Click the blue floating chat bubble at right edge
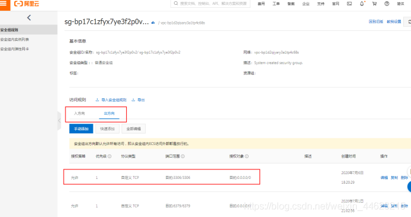 [409, 187]
